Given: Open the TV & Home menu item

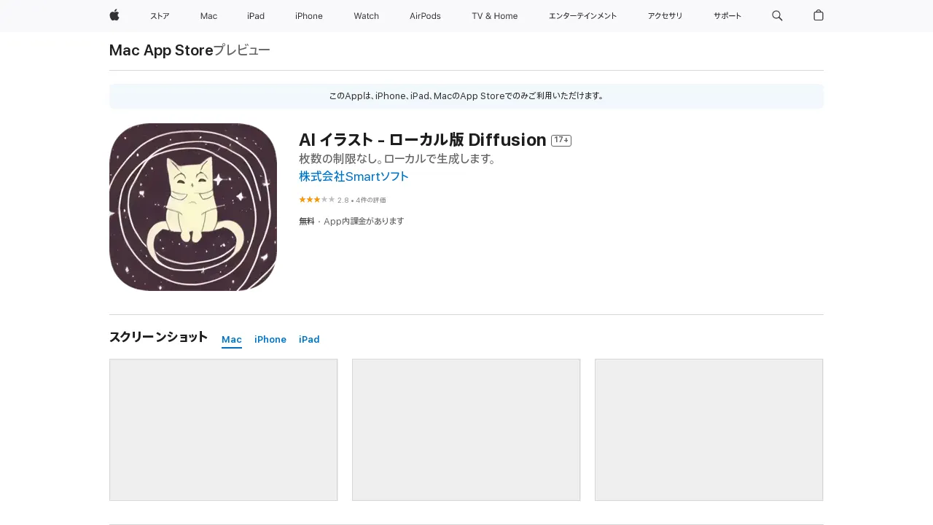Looking at the screenshot, I should point(494,16).
